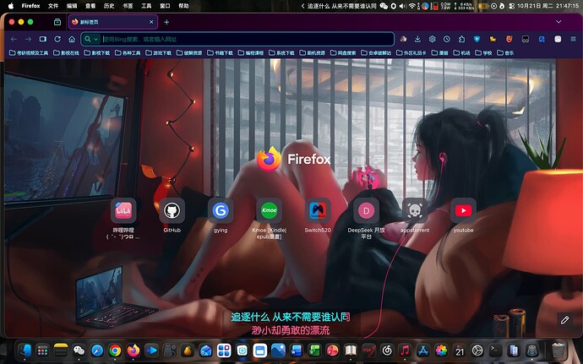Screen dimensions: 583x364
Task: Open the 音乐 bookmarks folder
Action: 505,53
